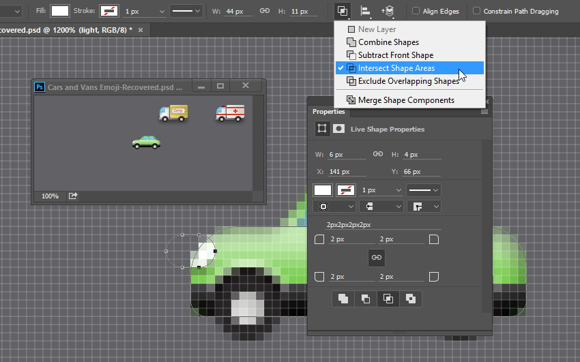Open the Path arrangement icon
The height and width of the screenshot is (362, 580).
(x=388, y=12)
